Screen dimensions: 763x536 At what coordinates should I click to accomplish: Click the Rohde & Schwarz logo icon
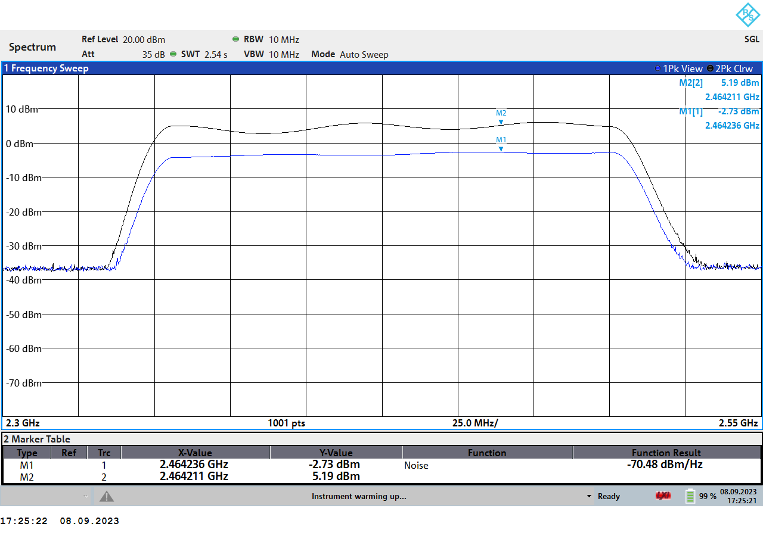coord(748,15)
